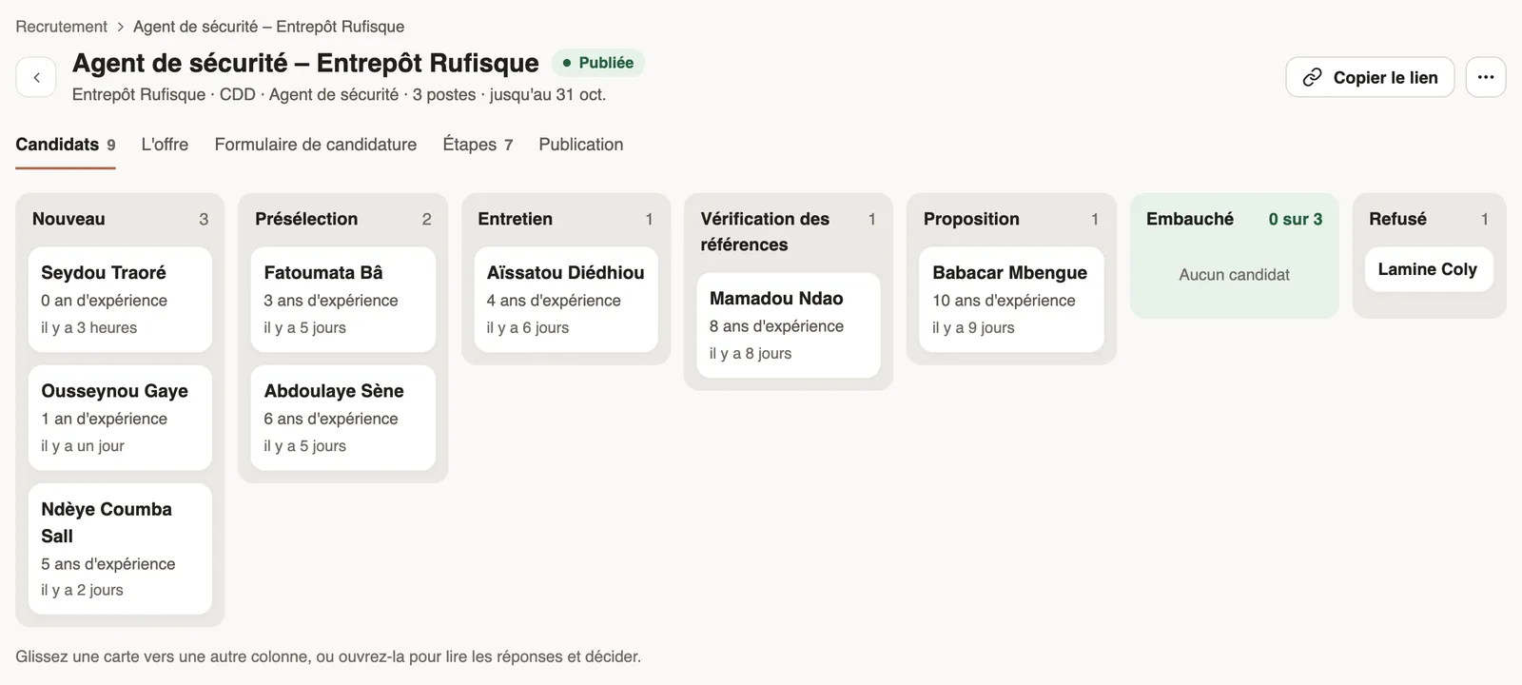Click the 'il y a un jour' timestamp
Screen dimensions: 1522x685
[83, 445]
